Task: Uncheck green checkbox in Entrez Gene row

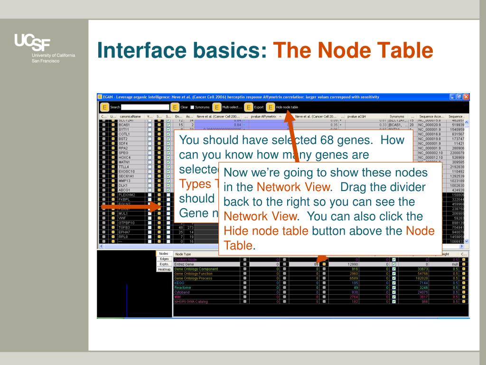Action: pyautogui.click(x=393, y=264)
